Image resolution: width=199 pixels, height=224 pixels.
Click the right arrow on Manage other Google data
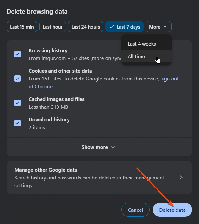[x=181, y=178]
